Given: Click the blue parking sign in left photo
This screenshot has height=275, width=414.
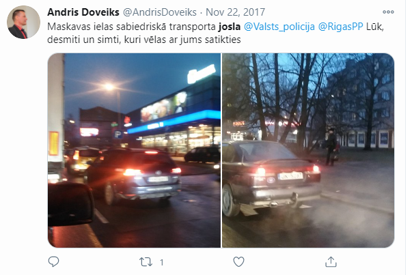Looking at the screenshot, I should click(x=118, y=134).
